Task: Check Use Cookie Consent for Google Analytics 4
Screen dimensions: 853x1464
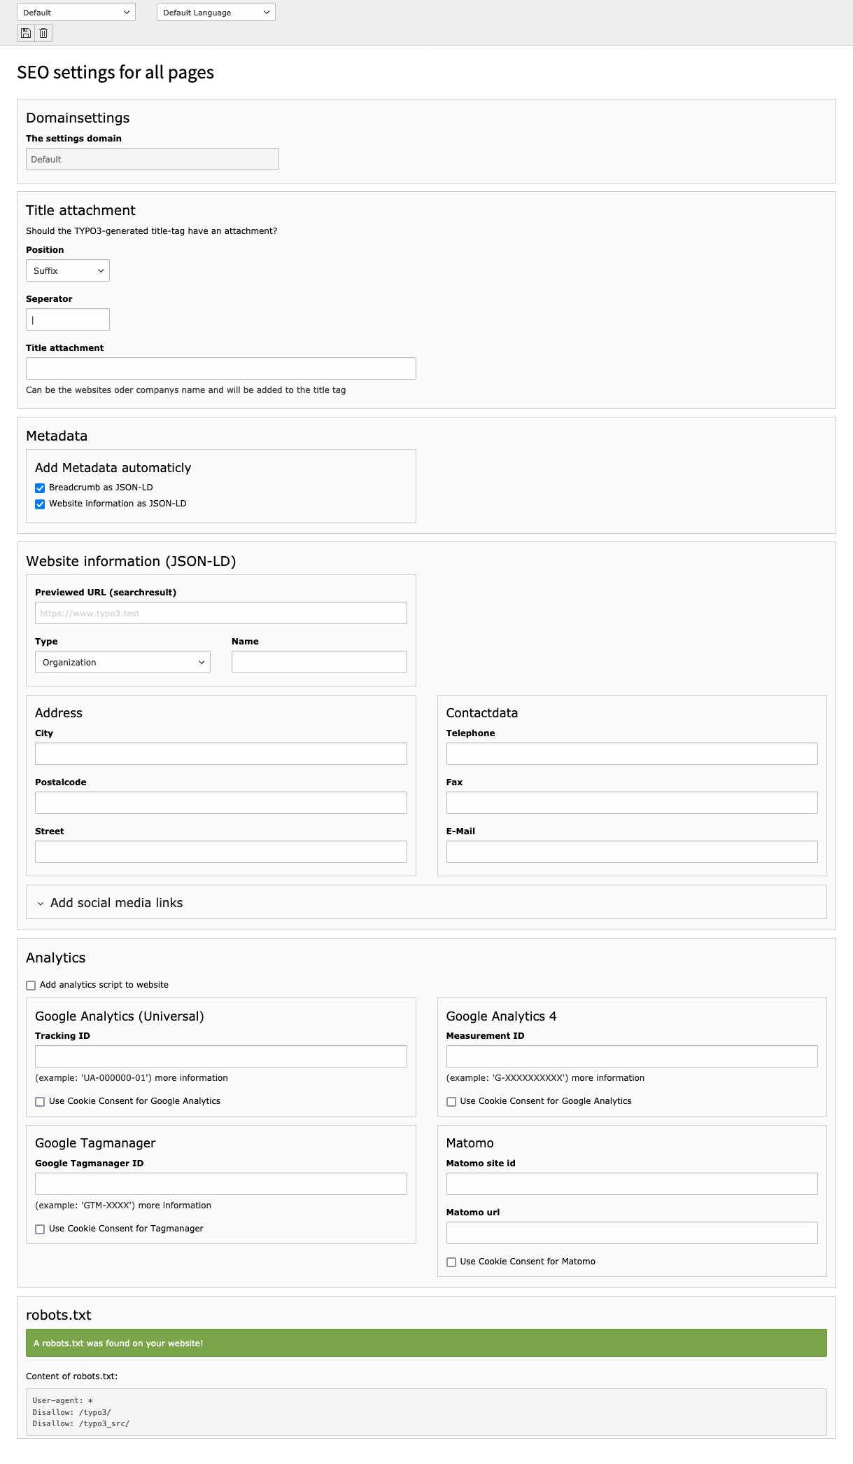Action: [451, 1101]
